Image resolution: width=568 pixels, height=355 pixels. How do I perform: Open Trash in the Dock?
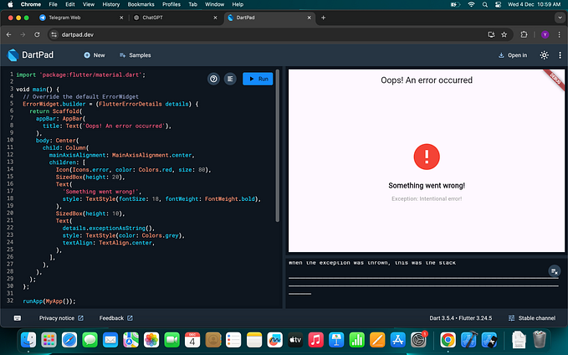(x=540, y=340)
